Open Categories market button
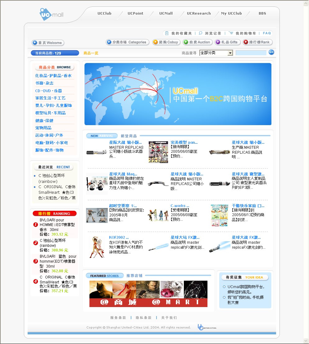309x344 pixels. click(x=128, y=42)
